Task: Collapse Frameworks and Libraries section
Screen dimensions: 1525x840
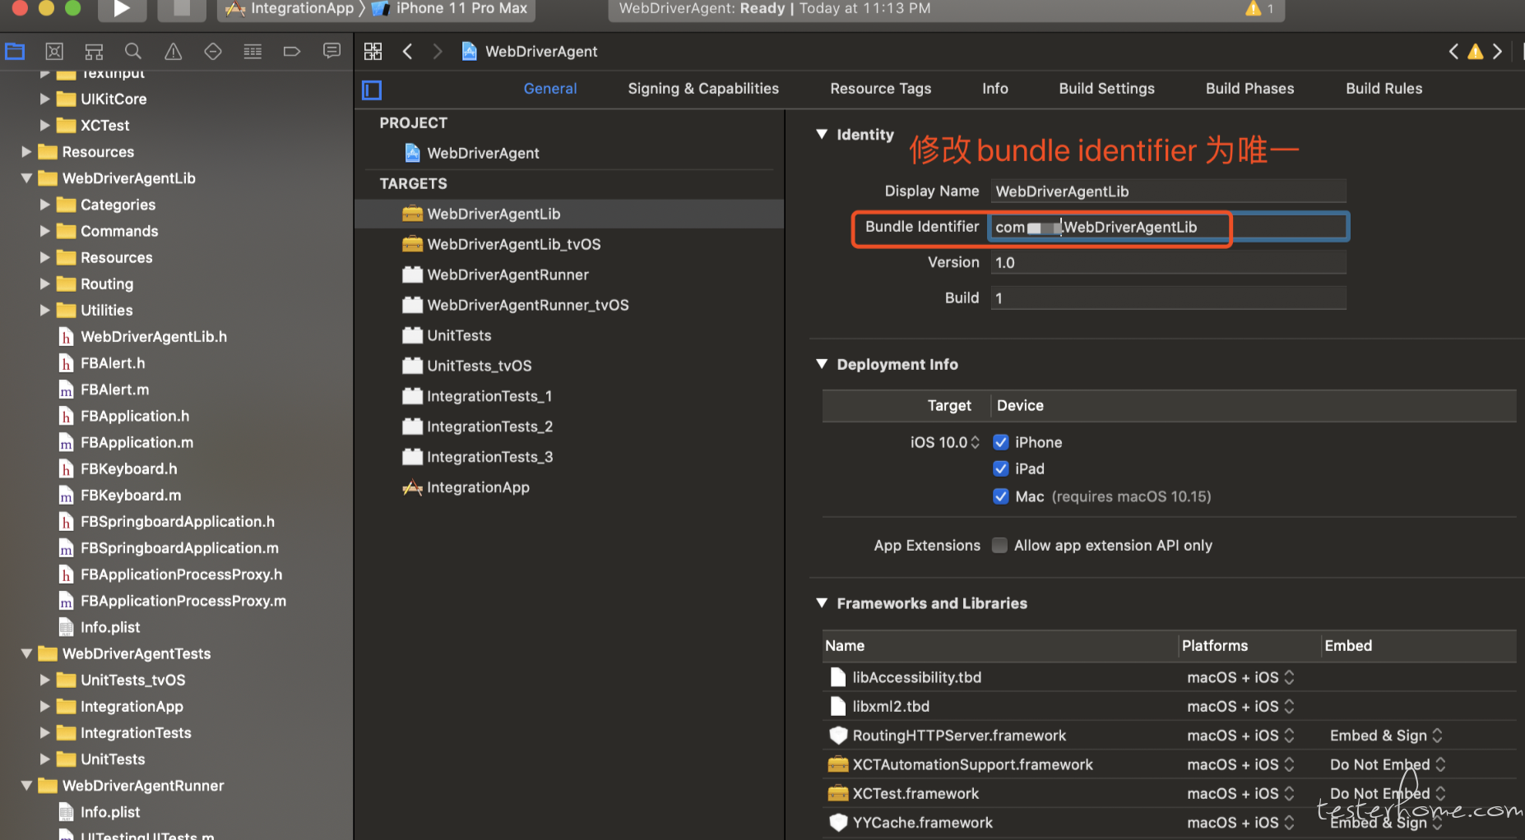Action: [822, 603]
